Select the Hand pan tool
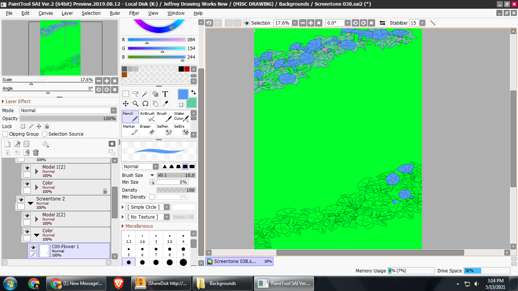 tap(155, 104)
